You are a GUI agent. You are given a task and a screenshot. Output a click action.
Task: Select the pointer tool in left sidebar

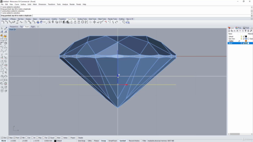tap(2, 28)
